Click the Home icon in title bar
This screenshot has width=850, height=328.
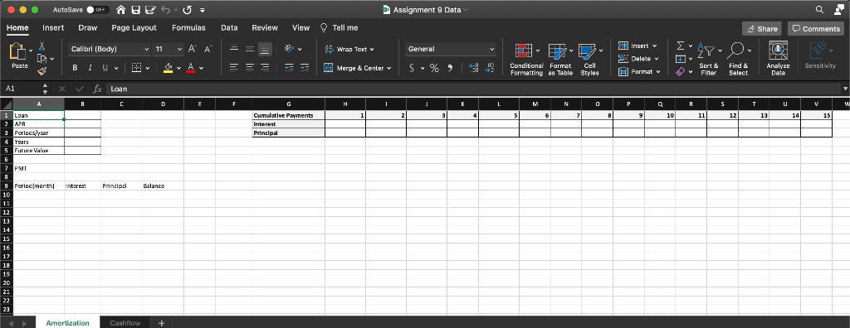[x=121, y=10]
